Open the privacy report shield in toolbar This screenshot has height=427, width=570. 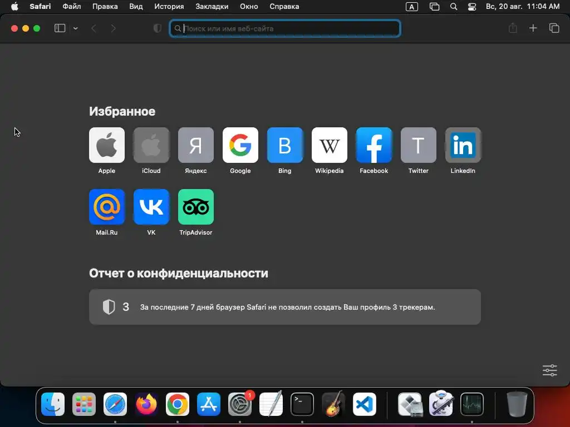158,28
